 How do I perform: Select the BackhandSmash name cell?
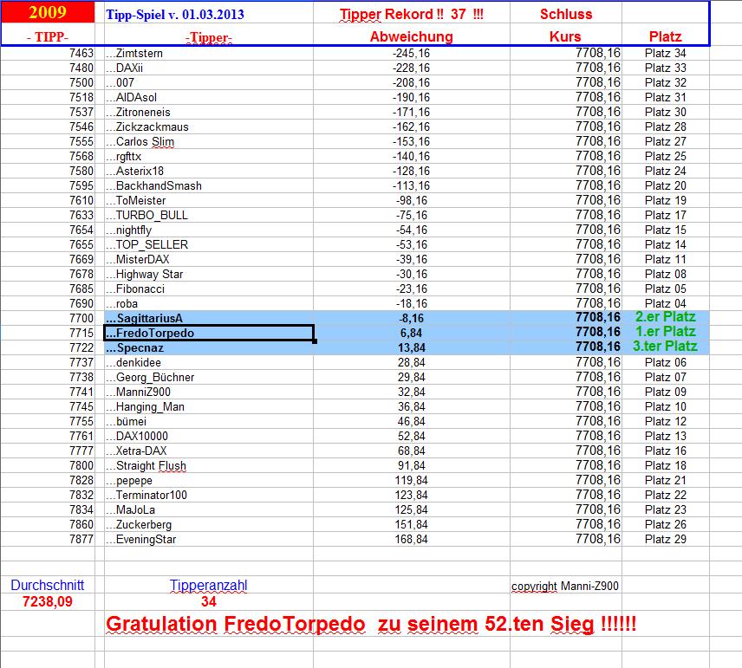(209, 185)
